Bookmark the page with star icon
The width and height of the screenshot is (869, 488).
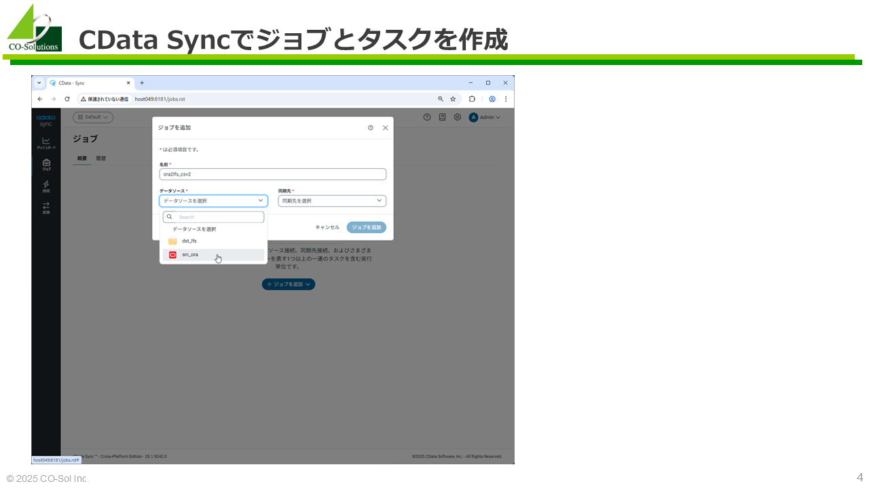click(x=453, y=99)
